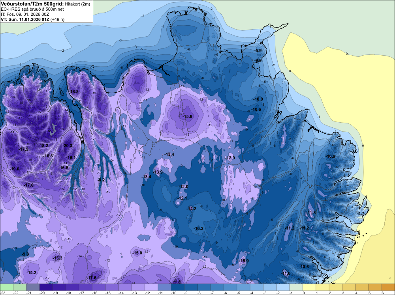Click the -10.9 temperature label

click(x=330, y=156)
